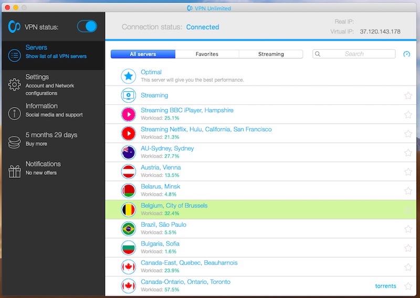The height and width of the screenshot is (298, 420).
Task: Click the Information circle icon
Action: click(14, 113)
